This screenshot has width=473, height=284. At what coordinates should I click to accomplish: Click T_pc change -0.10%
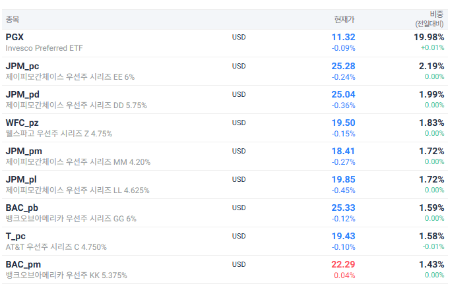(343, 247)
